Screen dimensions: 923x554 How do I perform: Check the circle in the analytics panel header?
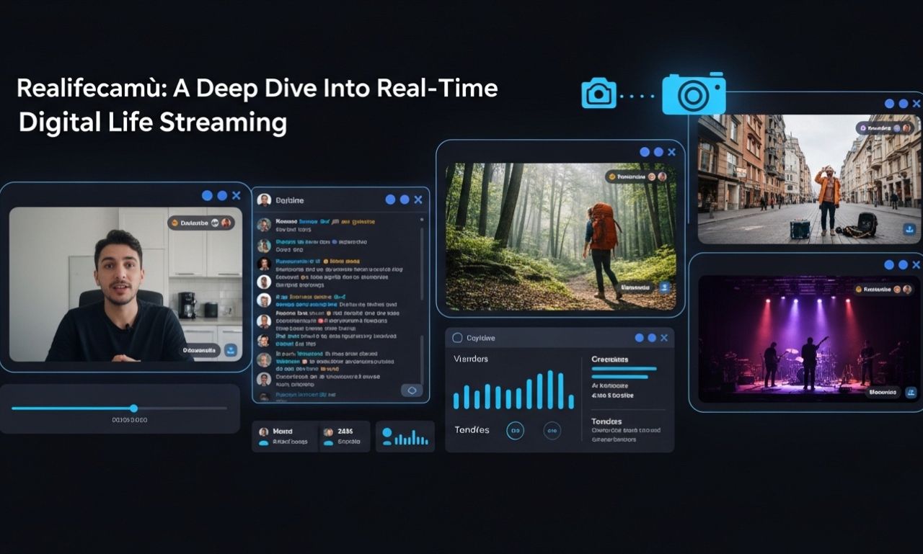point(456,338)
